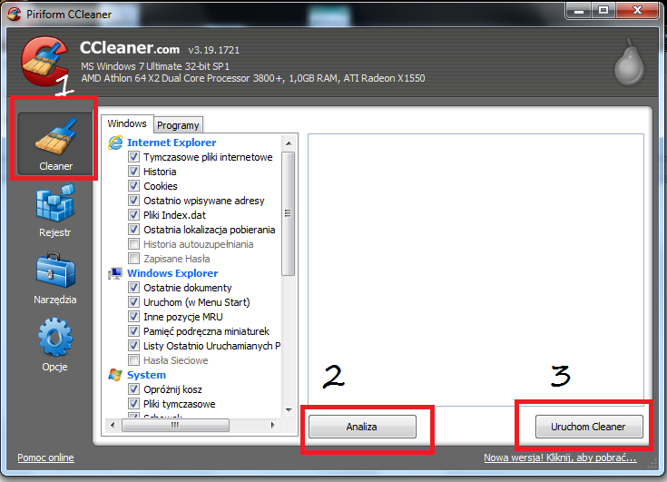Click the Windows Explorer category icon
The height and width of the screenshot is (482, 667).
tap(115, 273)
